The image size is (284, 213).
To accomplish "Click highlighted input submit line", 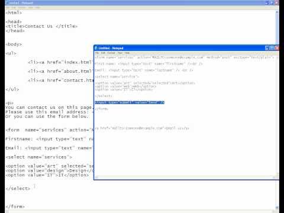I will pyautogui.click(x=130, y=102).
